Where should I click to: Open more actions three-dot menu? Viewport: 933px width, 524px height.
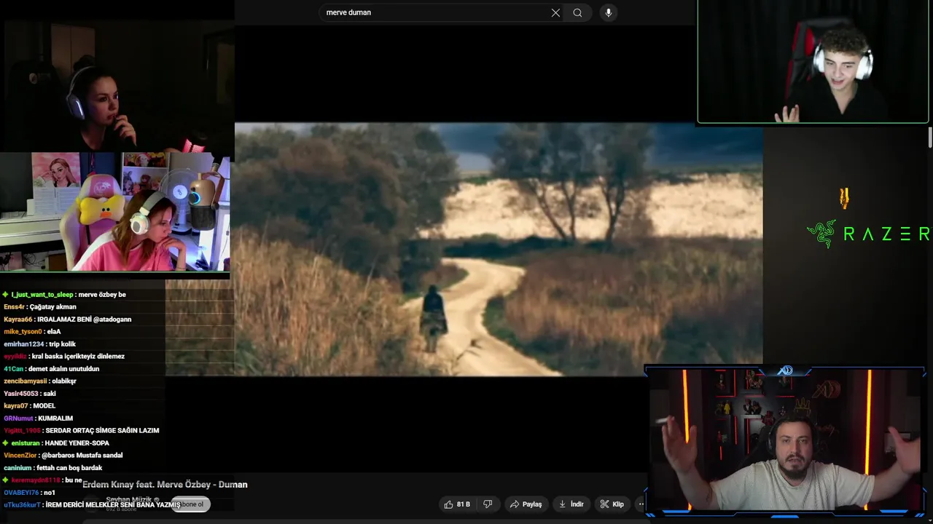[641, 504]
